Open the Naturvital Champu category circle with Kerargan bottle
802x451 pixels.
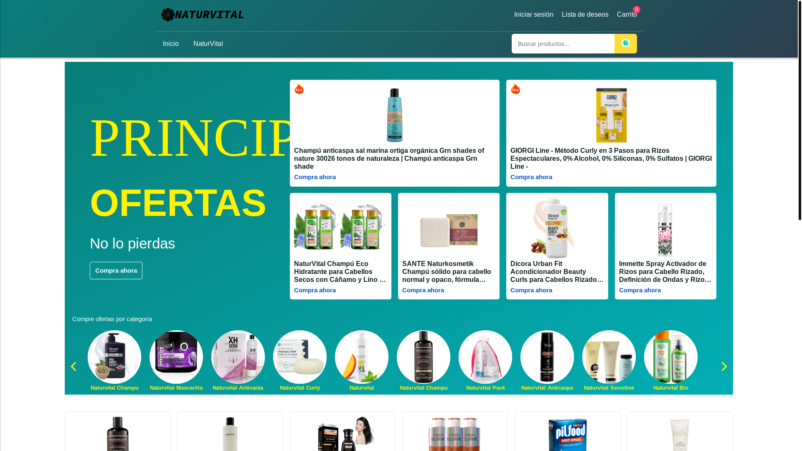424,357
